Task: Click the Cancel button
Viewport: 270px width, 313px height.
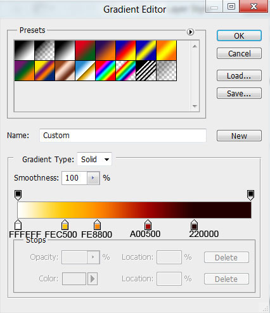Action: point(239,53)
